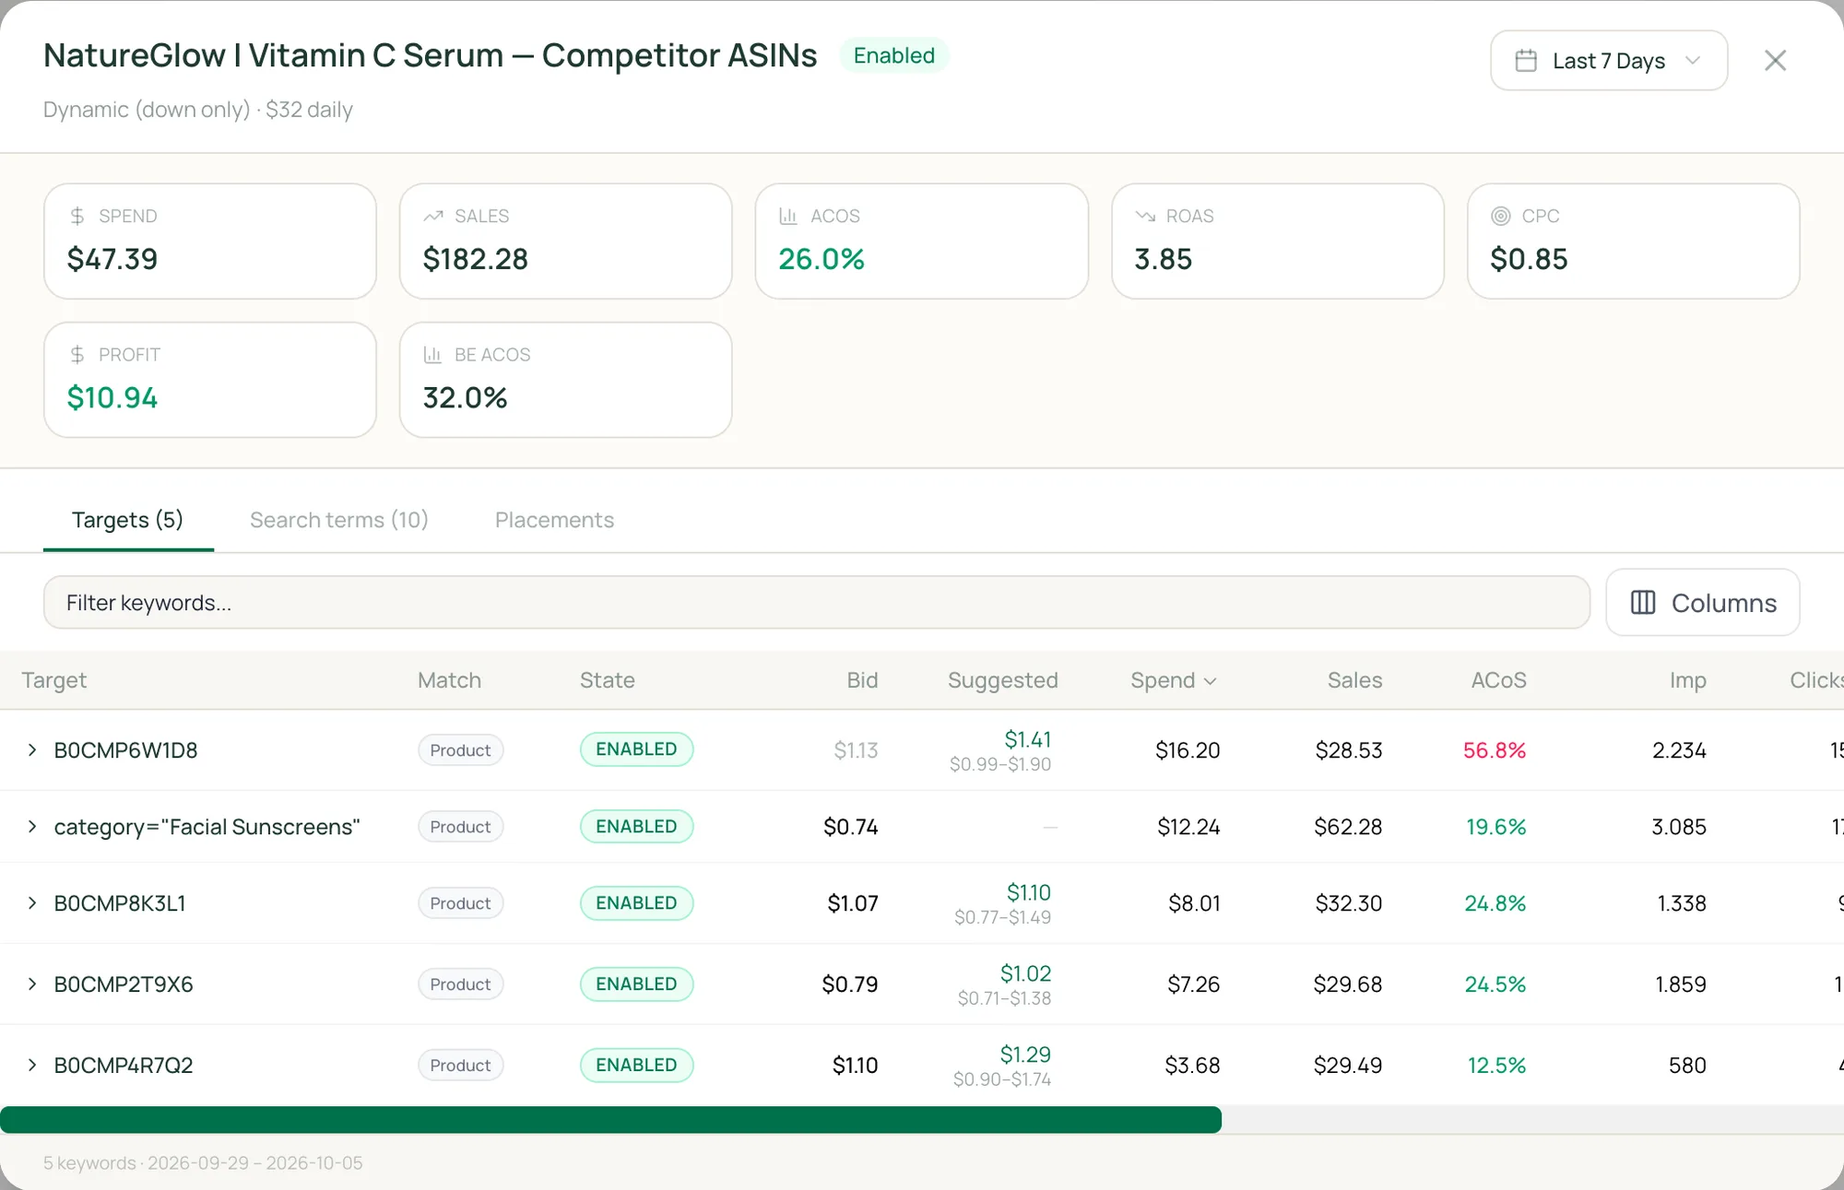Toggle ENABLED state for B0CMP4R7Q2
The width and height of the screenshot is (1844, 1190).
636,1066
